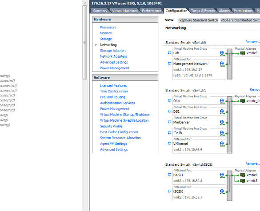
Task: Click the globe network icon in DS2 row
Action: 222,111
